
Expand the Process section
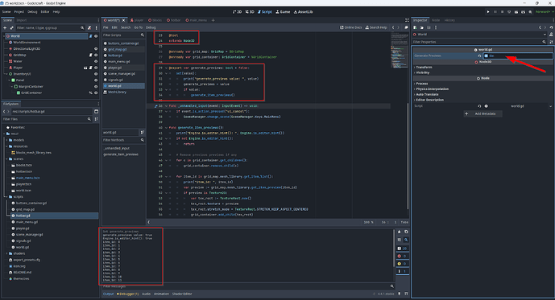tap(421, 84)
